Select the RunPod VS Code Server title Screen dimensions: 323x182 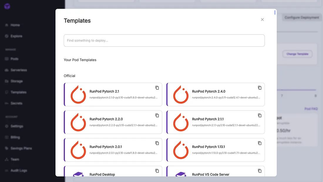pos(211,174)
